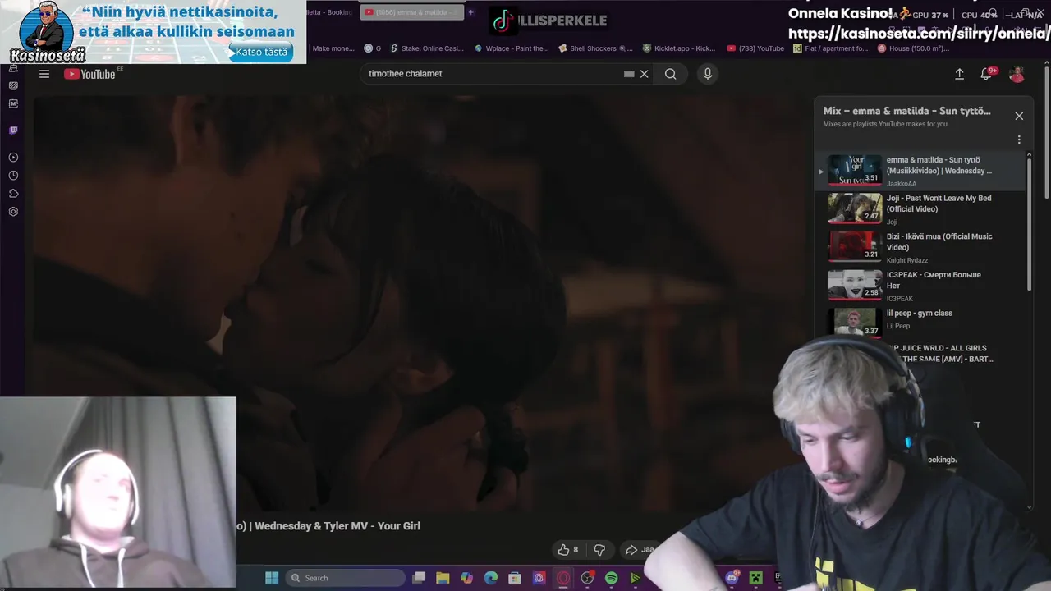Open the Shell Shockers bookmark
The width and height of the screenshot is (1051, 591).
pos(596,48)
